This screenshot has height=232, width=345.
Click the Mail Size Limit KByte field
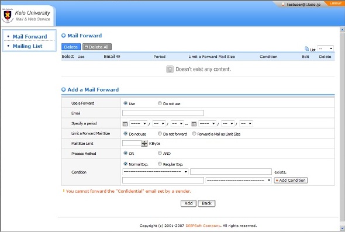132,143
